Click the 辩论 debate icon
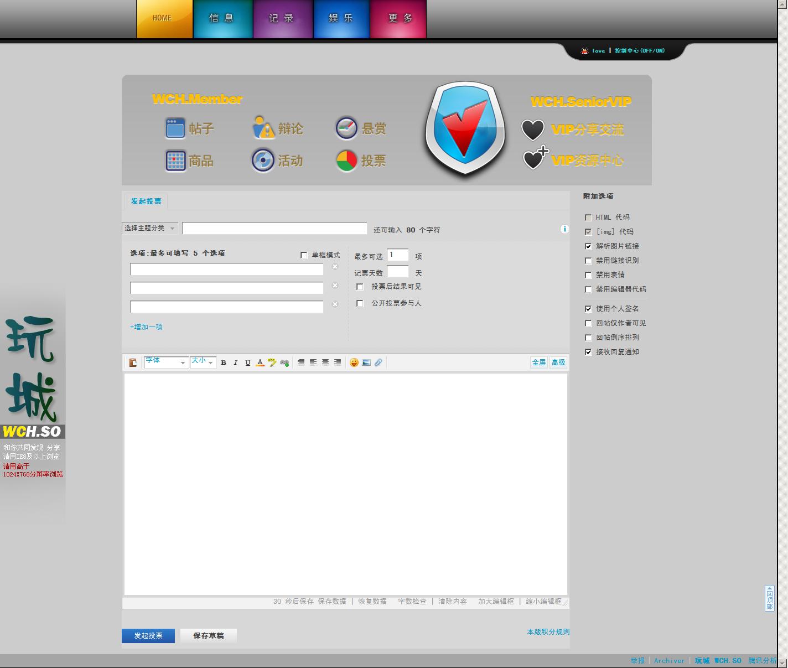 click(x=264, y=127)
